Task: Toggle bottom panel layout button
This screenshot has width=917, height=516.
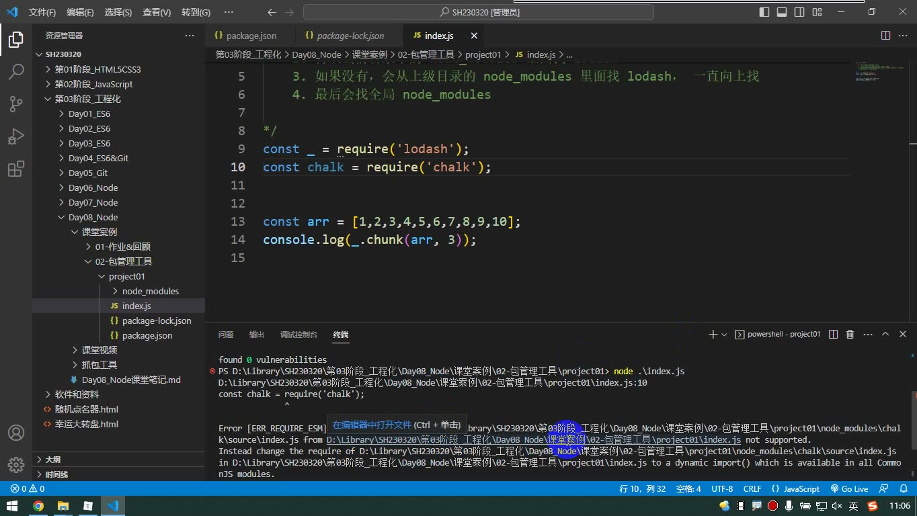Action: [782, 12]
